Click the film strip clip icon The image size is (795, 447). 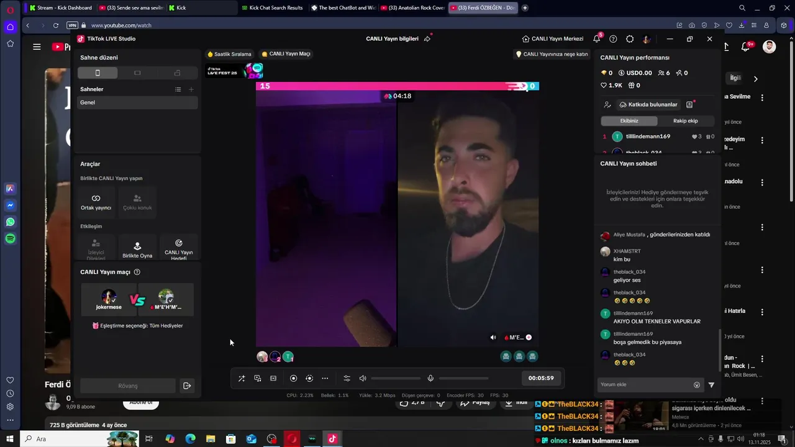[273, 378]
